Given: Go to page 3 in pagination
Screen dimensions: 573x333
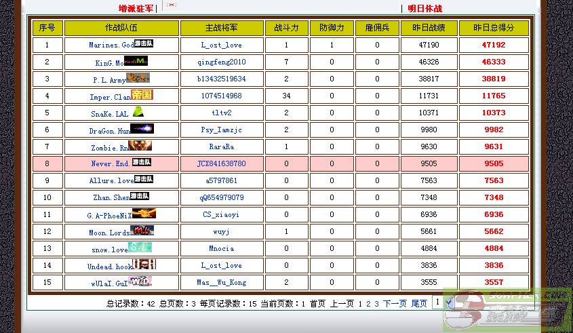Looking at the screenshot, I should pos(376,304).
